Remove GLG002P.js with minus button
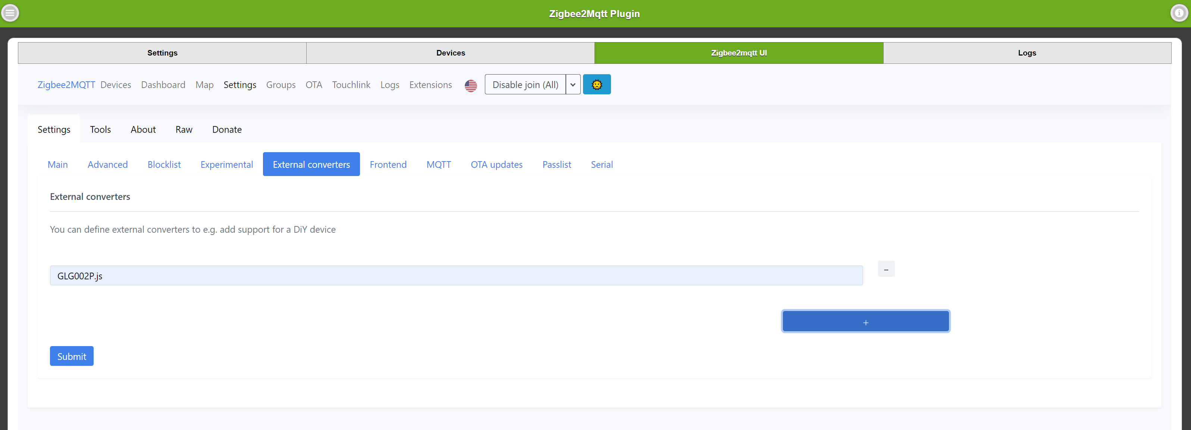 (x=886, y=269)
